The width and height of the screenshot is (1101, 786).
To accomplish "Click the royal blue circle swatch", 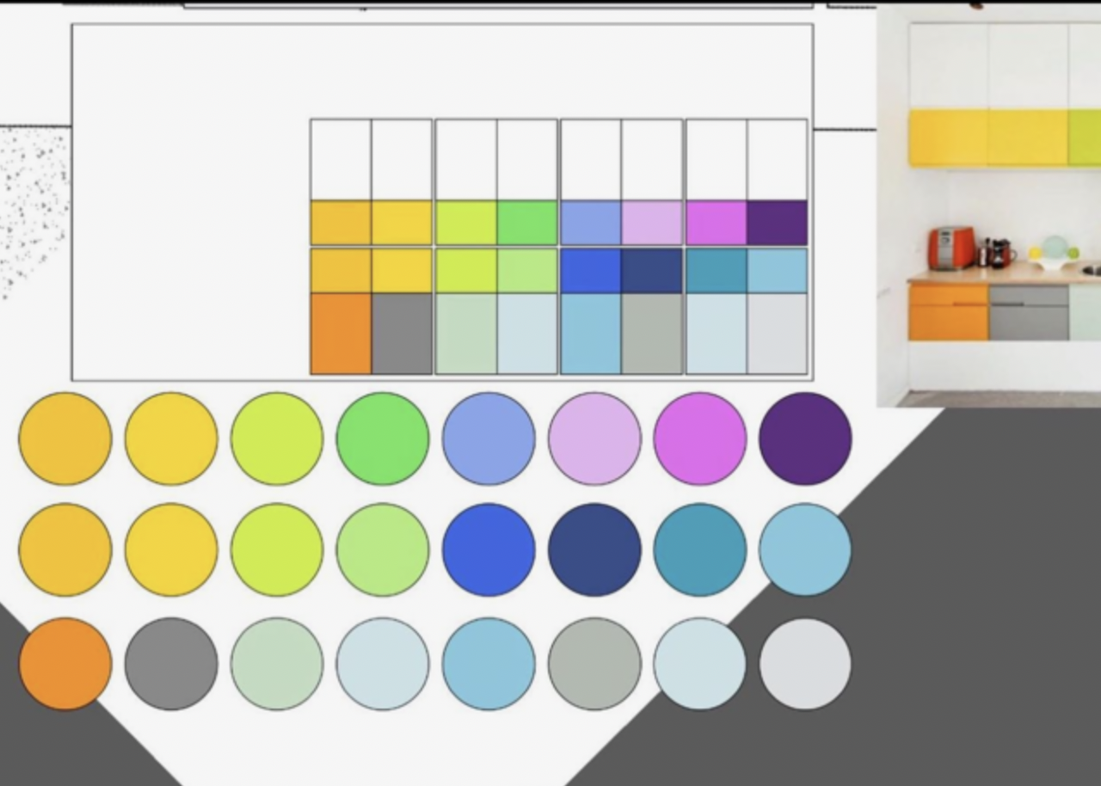I will pyautogui.click(x=489, y=550).
